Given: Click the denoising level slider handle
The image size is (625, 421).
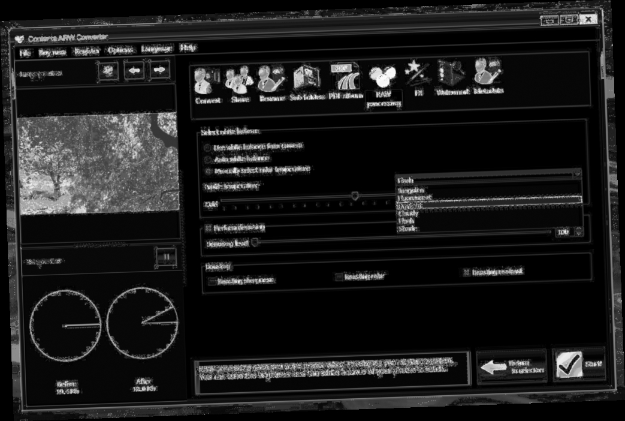Looking at the screenshot, I should (x=255, y=242).
